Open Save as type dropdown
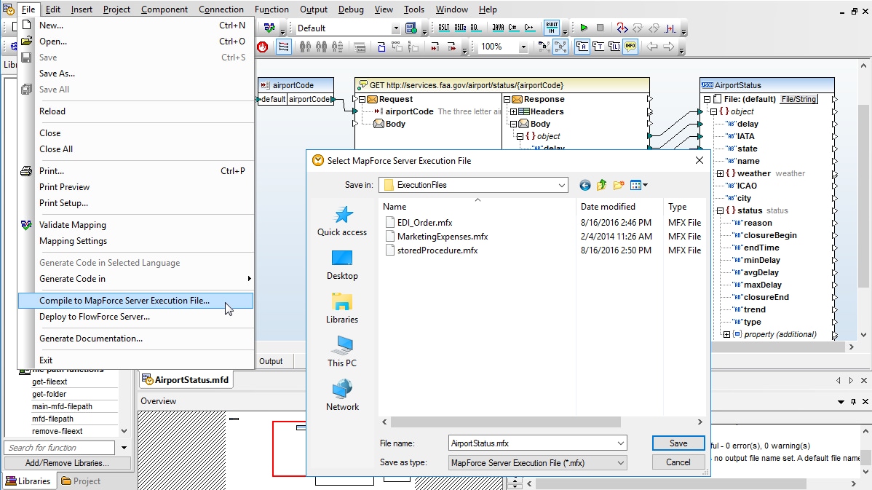 point(620,463)
